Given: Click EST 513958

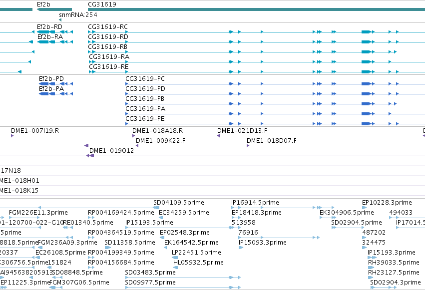Looking at the screenshot, I should 243,223.
